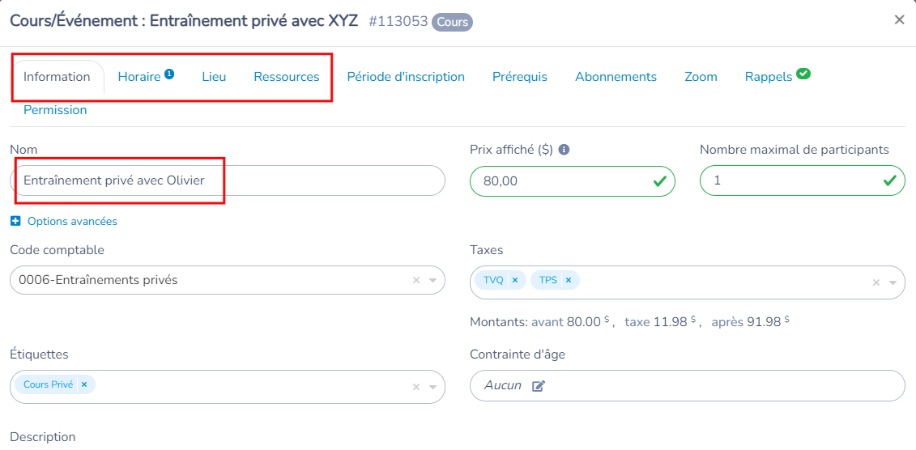Screen dimensions: 916x450
Task: Open the Taxes dropdown arrow
Action: click(893, 282)
